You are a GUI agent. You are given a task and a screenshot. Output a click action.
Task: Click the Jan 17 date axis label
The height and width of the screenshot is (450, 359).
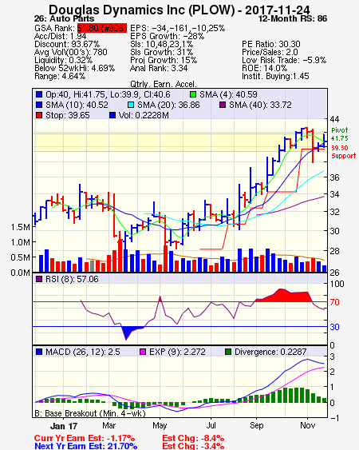(64, 426)
